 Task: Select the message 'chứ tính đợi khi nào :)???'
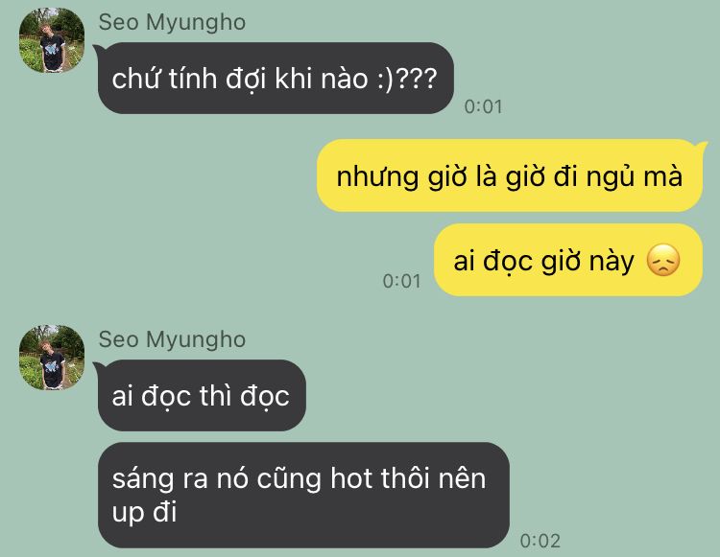point(276,78)
